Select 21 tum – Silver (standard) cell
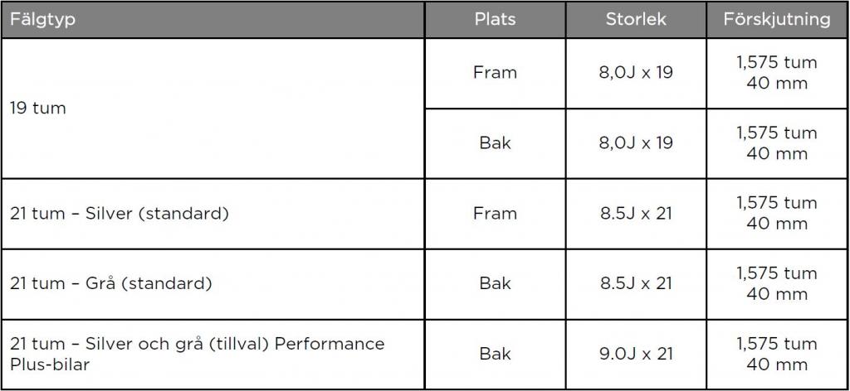 tap(213, 214)
